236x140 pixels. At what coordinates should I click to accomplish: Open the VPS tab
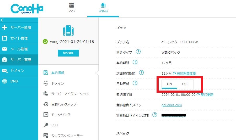pos(72,8)
